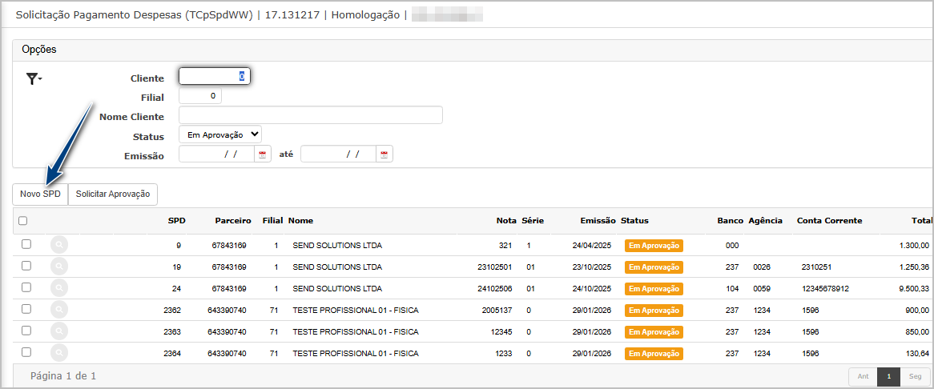Click the Seg next page button
Screen dimensions: 934x389
click(x=914, y=376)
